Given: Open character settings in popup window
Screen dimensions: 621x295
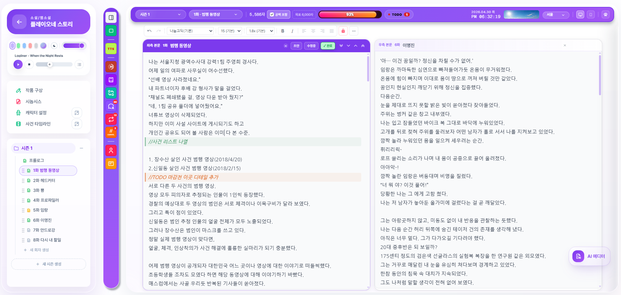Looking at the screenshot, I should click(x=77, y=113).
